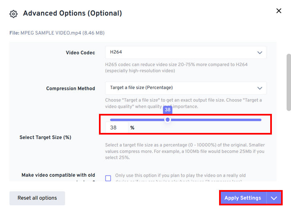Click the gear icon beside Advanced Options
Viewport: 291px width, 212px height.
pos(13,14)
